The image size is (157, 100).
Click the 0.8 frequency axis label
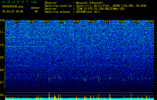coord(2,70)
